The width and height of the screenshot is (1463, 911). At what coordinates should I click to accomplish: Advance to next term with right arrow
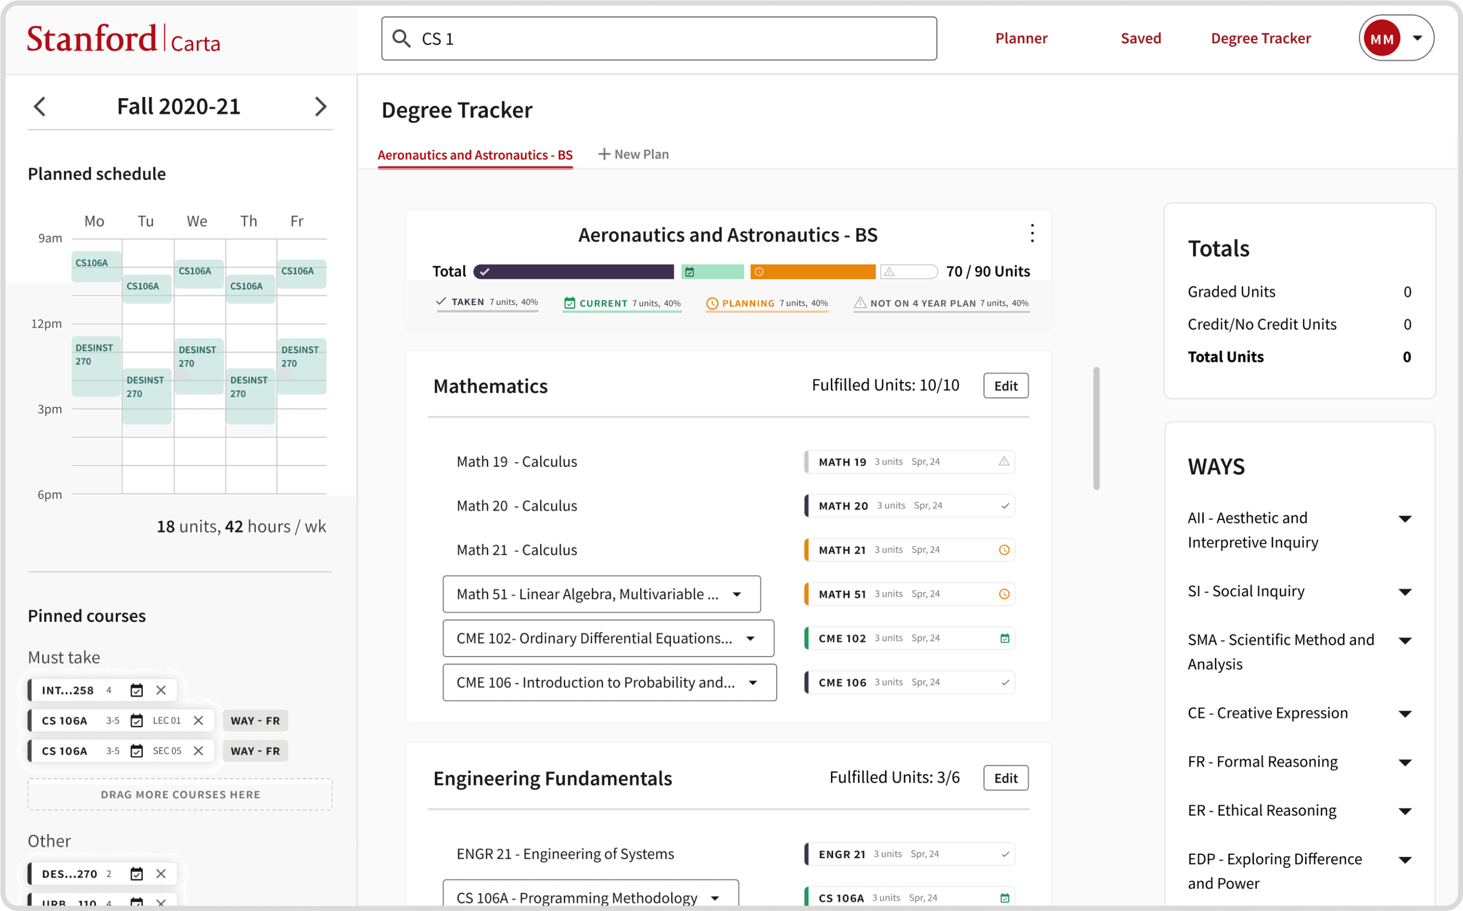(320, 107)
